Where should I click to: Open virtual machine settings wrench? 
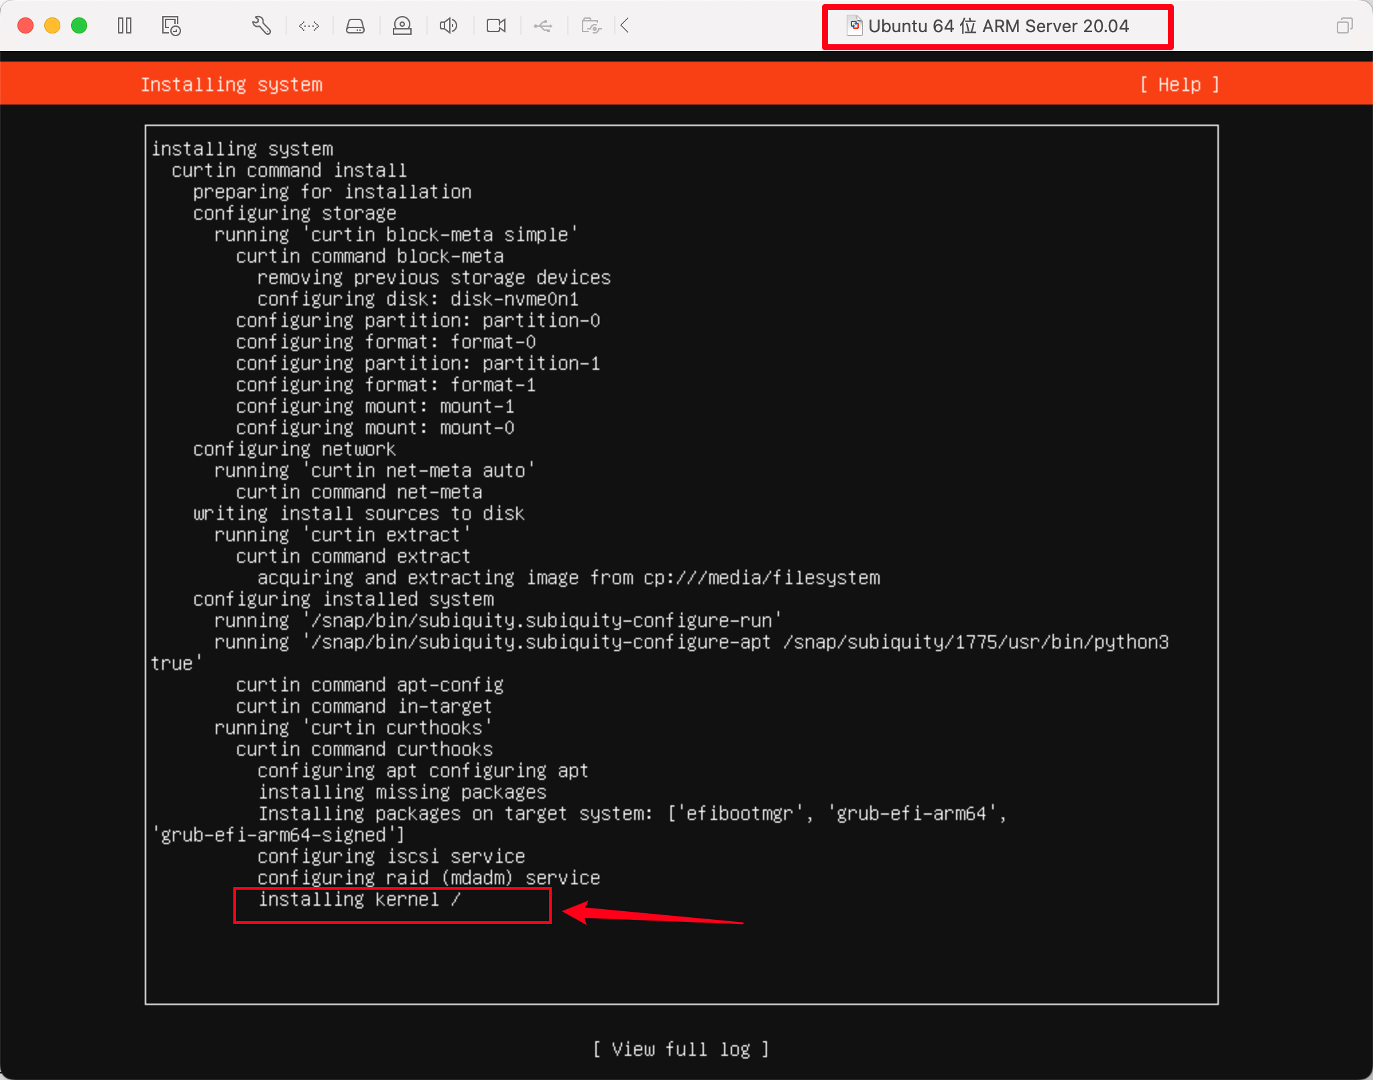[261, 26]
